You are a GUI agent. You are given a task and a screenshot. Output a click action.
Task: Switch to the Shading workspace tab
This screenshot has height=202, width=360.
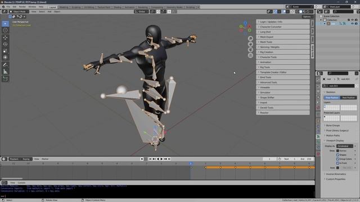[x=118, y=7]
